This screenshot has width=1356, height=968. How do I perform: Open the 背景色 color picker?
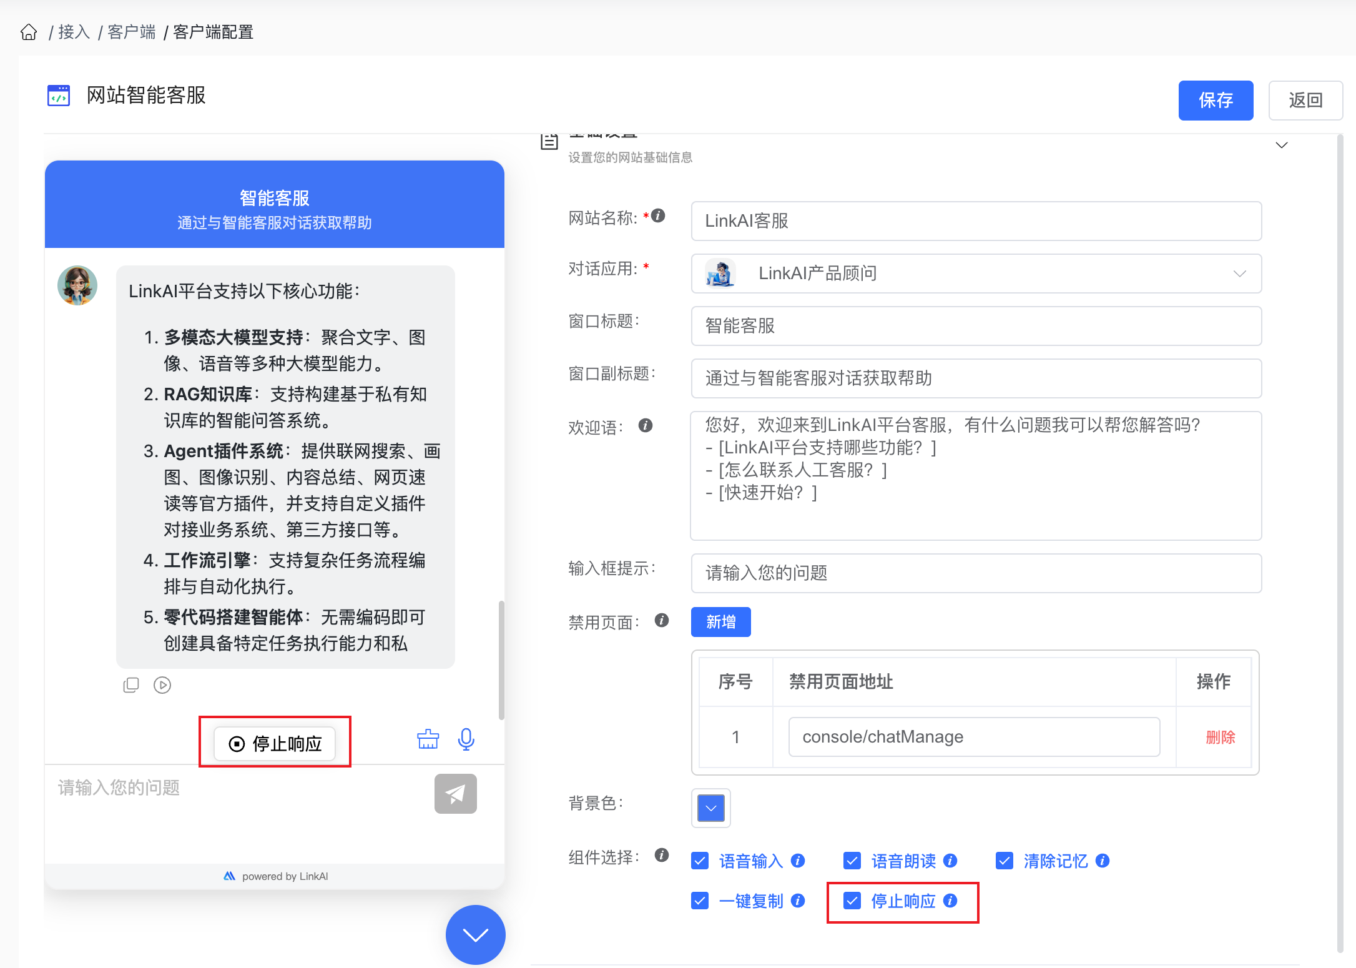(711, 808)
